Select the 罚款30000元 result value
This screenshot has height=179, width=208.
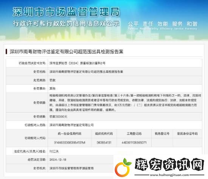click(58, 117)
